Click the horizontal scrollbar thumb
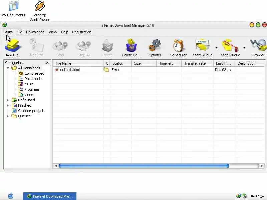 click(144, 166)
